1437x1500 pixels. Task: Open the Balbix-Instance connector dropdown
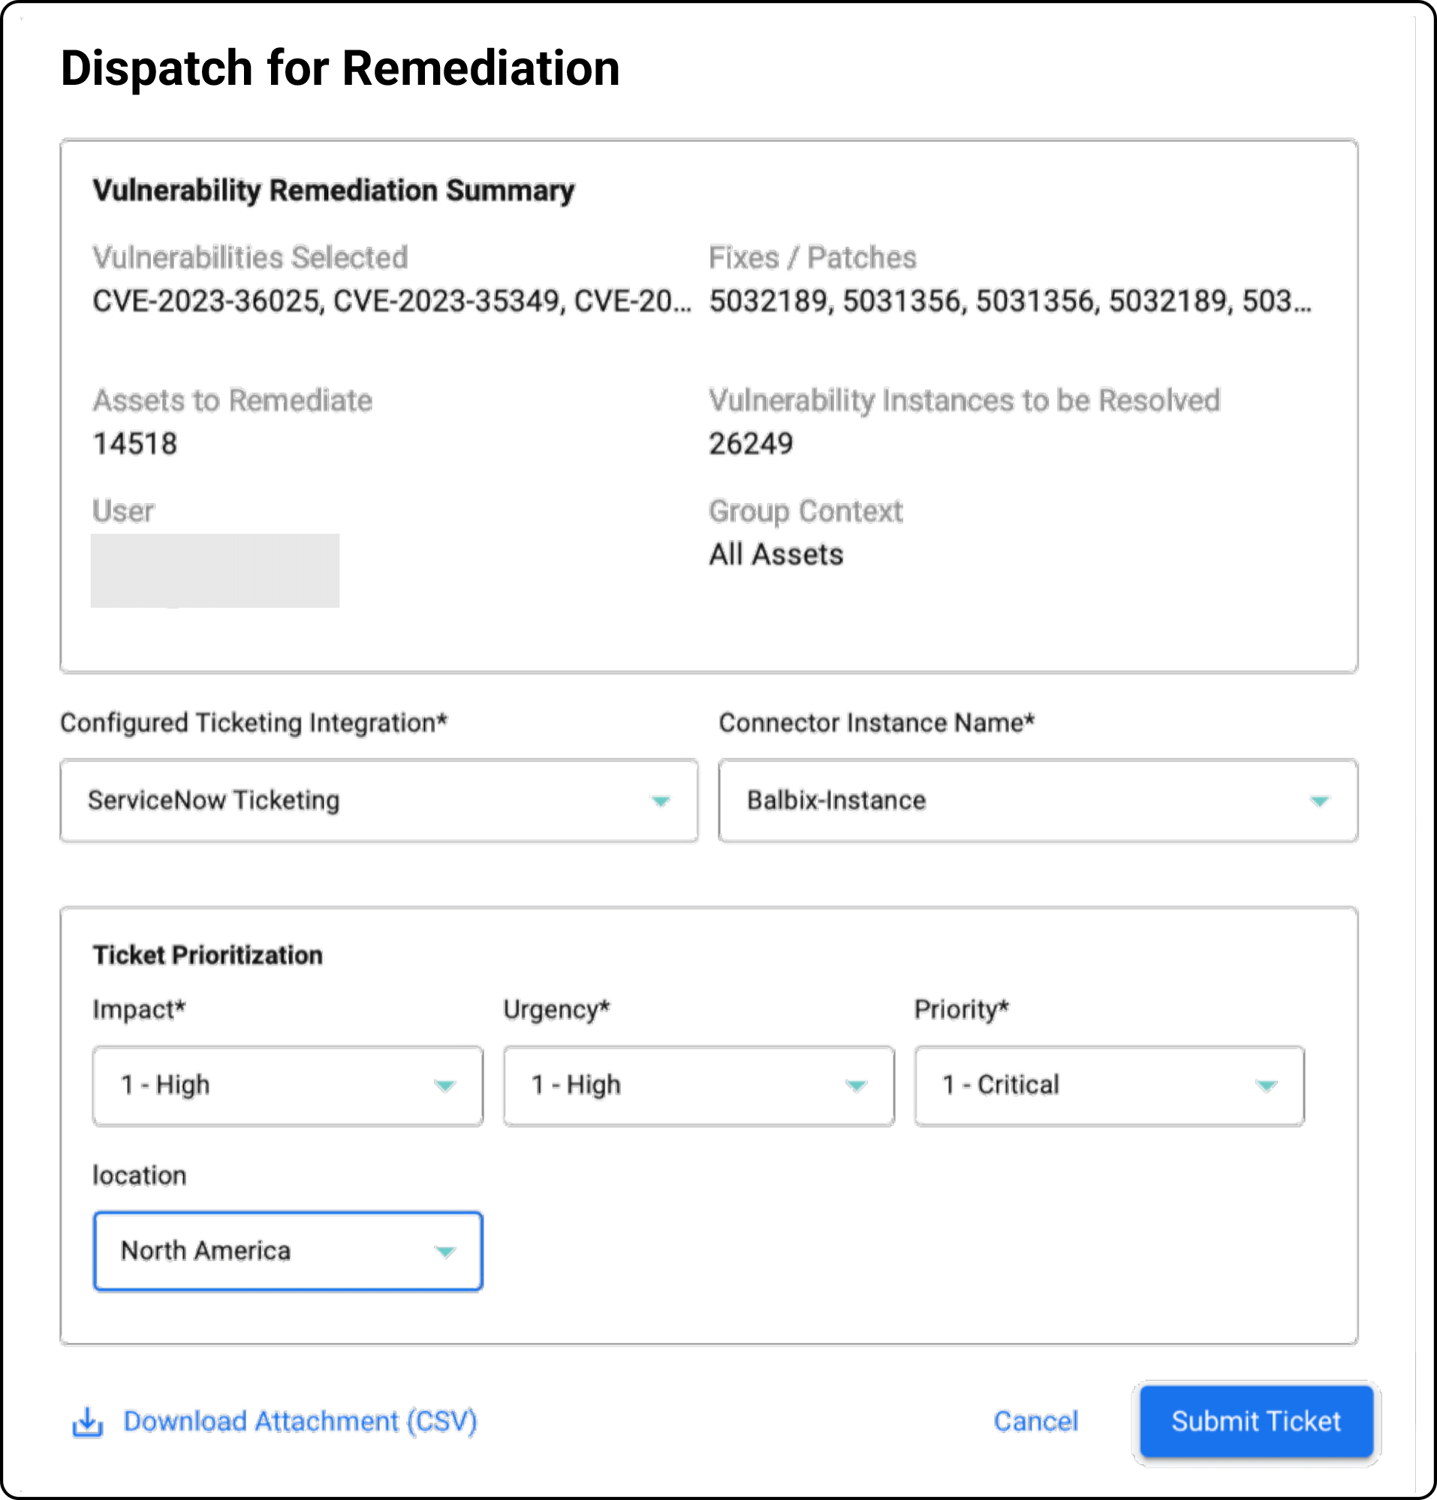(1038, 800)
